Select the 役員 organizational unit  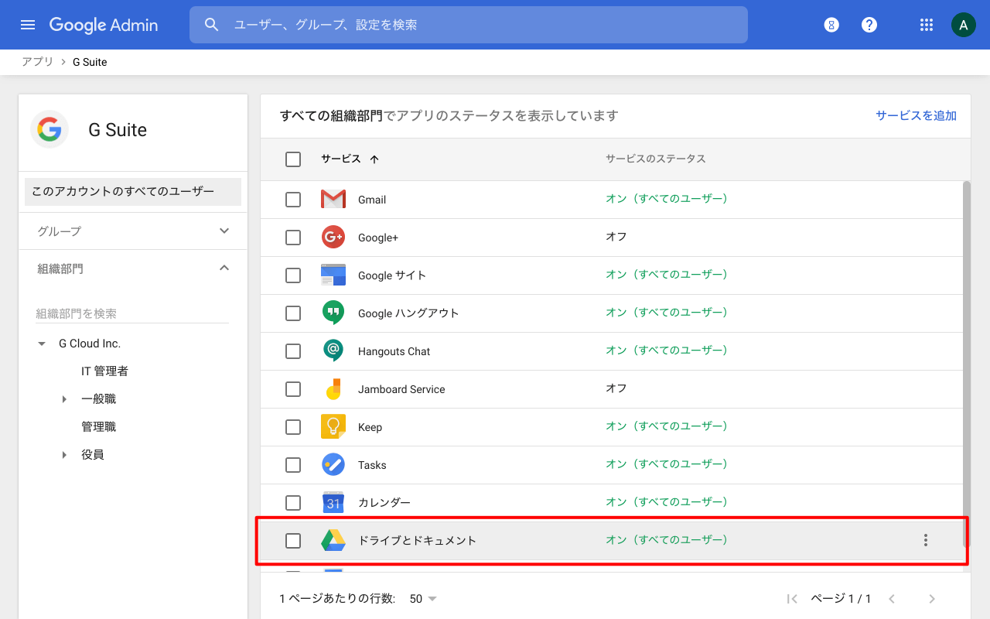point(92,455)
